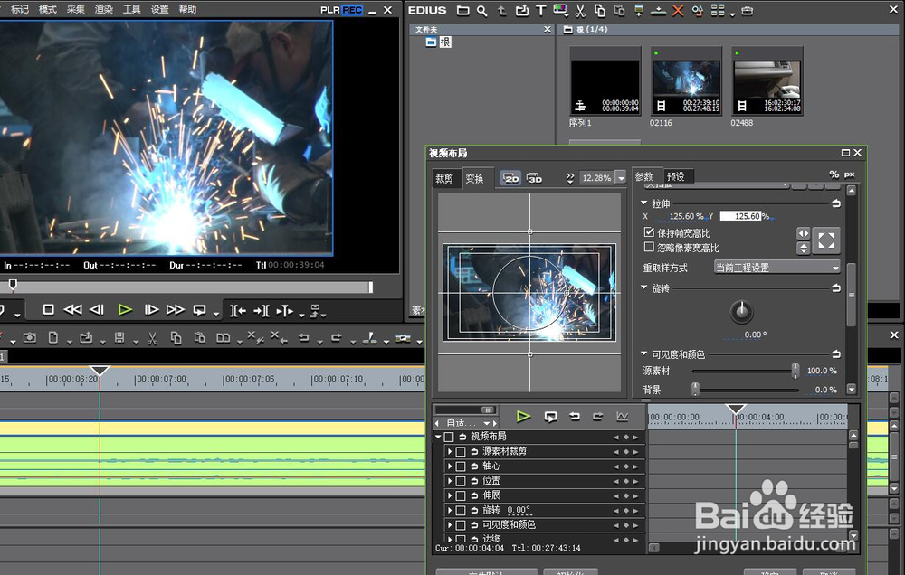This screenshot has width=905, height=575.
Task: Collapse the 可见度和颜色 section in the parameters panel
Action: pyautogui.click(x=644, y=353)
